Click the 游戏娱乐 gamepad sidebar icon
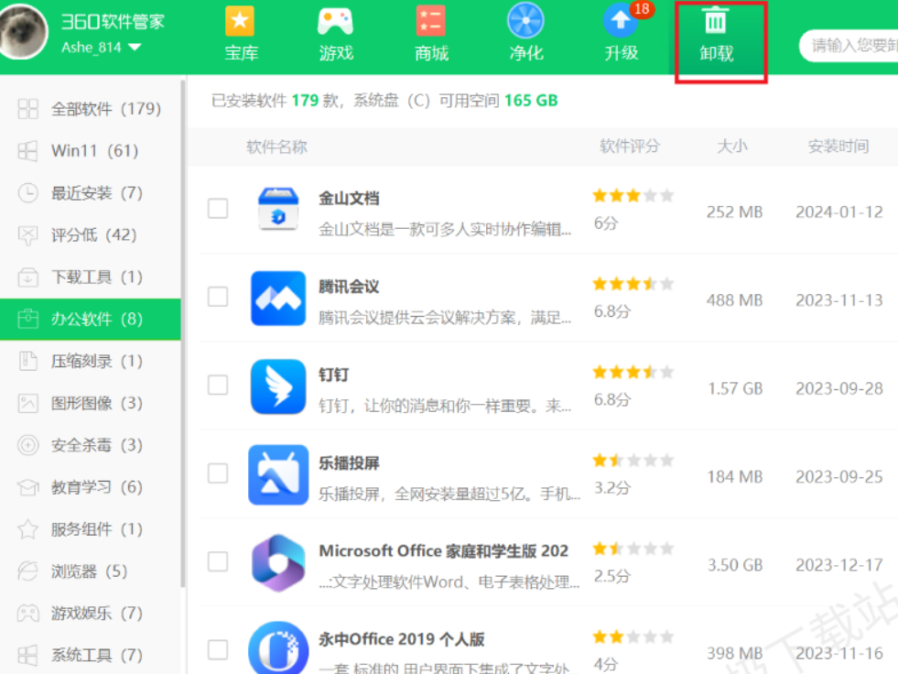 coord(27,614)
